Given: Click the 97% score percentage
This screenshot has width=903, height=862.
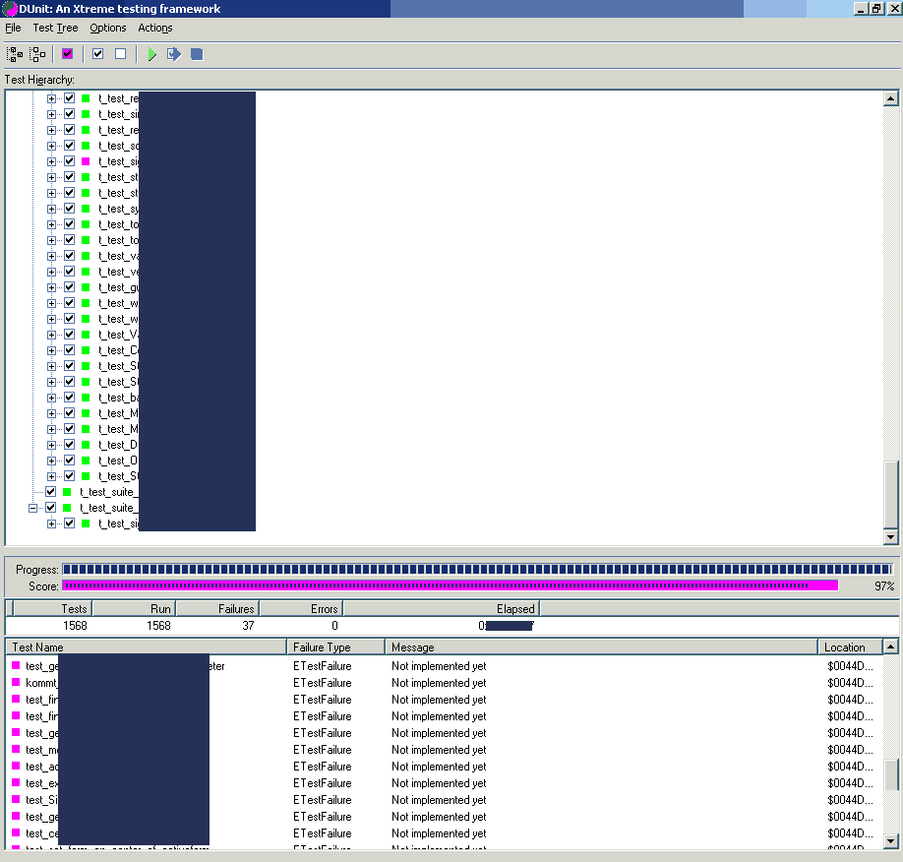Looking at the screenshot, I should point(884,586).
